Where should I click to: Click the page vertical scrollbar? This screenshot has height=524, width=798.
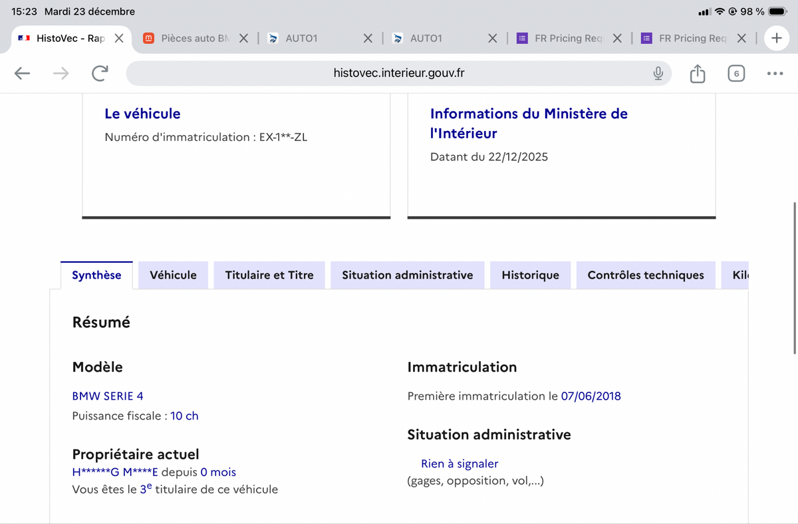(795, 278)
